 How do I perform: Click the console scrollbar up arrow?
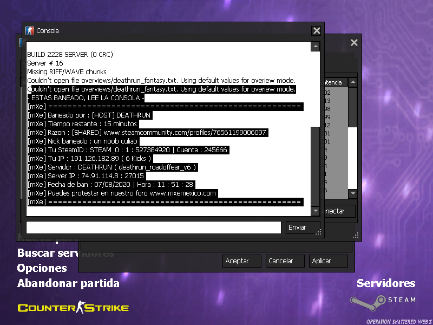coord(316,46)
